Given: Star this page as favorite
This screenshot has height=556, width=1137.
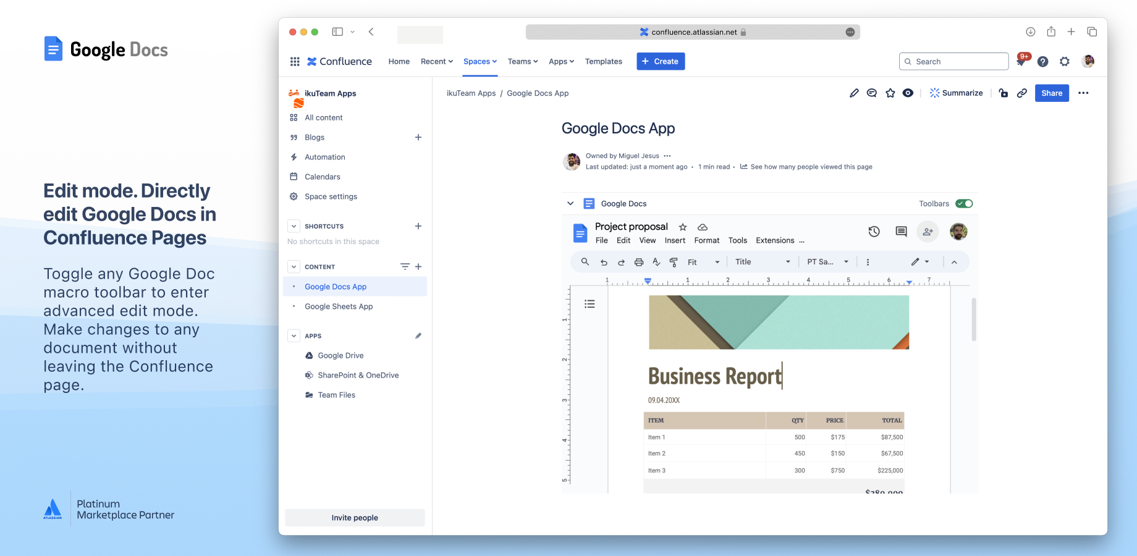Looking at the screenshot, I should tap(890, 93).
